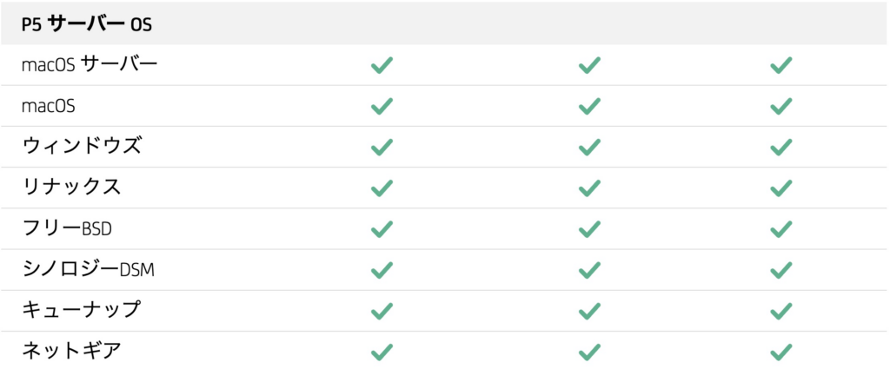Click the rightmost checkmark in リナックス row
890x369 pixels.
pyautogui.click(x=781, y=188)
